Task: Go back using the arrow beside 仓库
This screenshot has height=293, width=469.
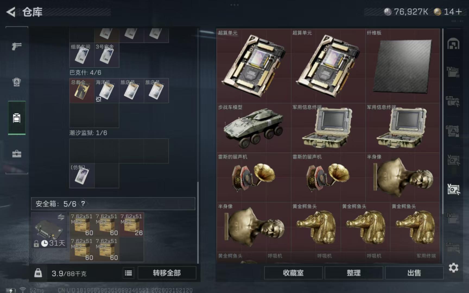Action: coord(11,12)
